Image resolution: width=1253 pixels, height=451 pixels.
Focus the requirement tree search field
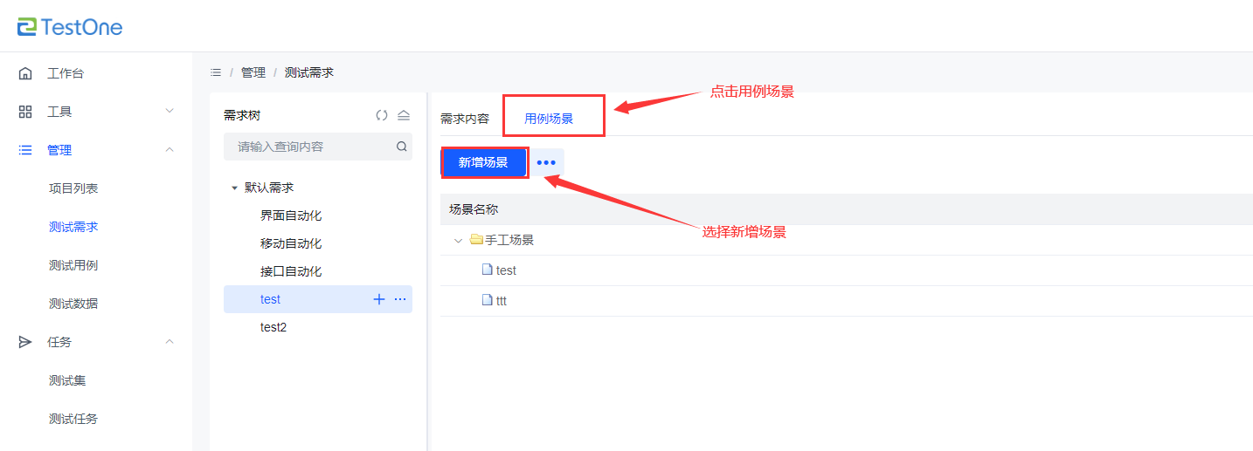310,147
